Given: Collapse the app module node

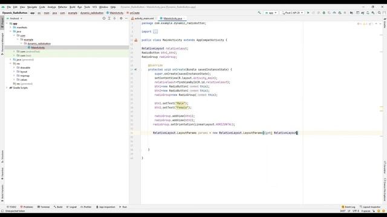Looking at the screenshot, I should click(7, 24).
